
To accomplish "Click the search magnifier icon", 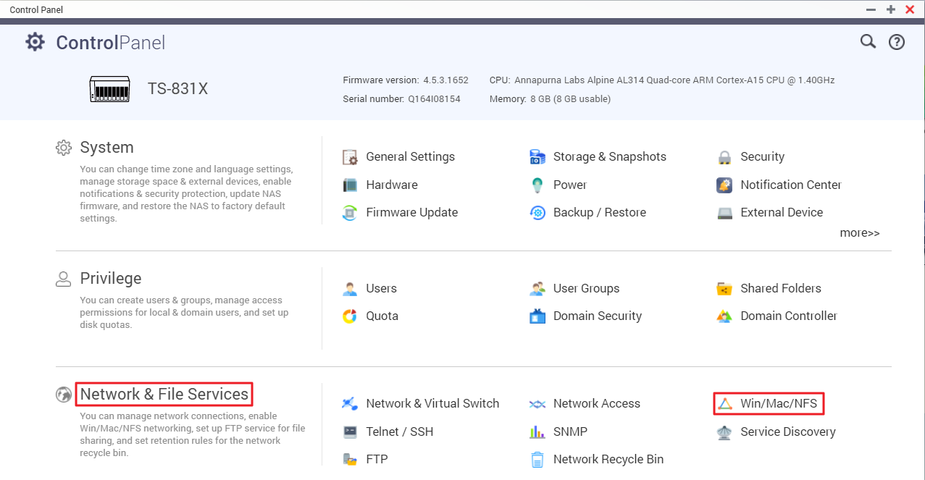I will tap(868, 41).
